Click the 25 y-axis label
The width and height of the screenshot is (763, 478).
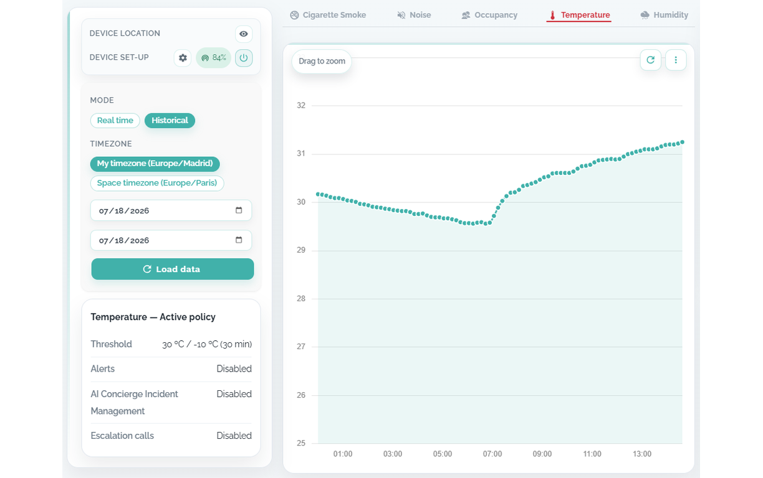(301, 444)
